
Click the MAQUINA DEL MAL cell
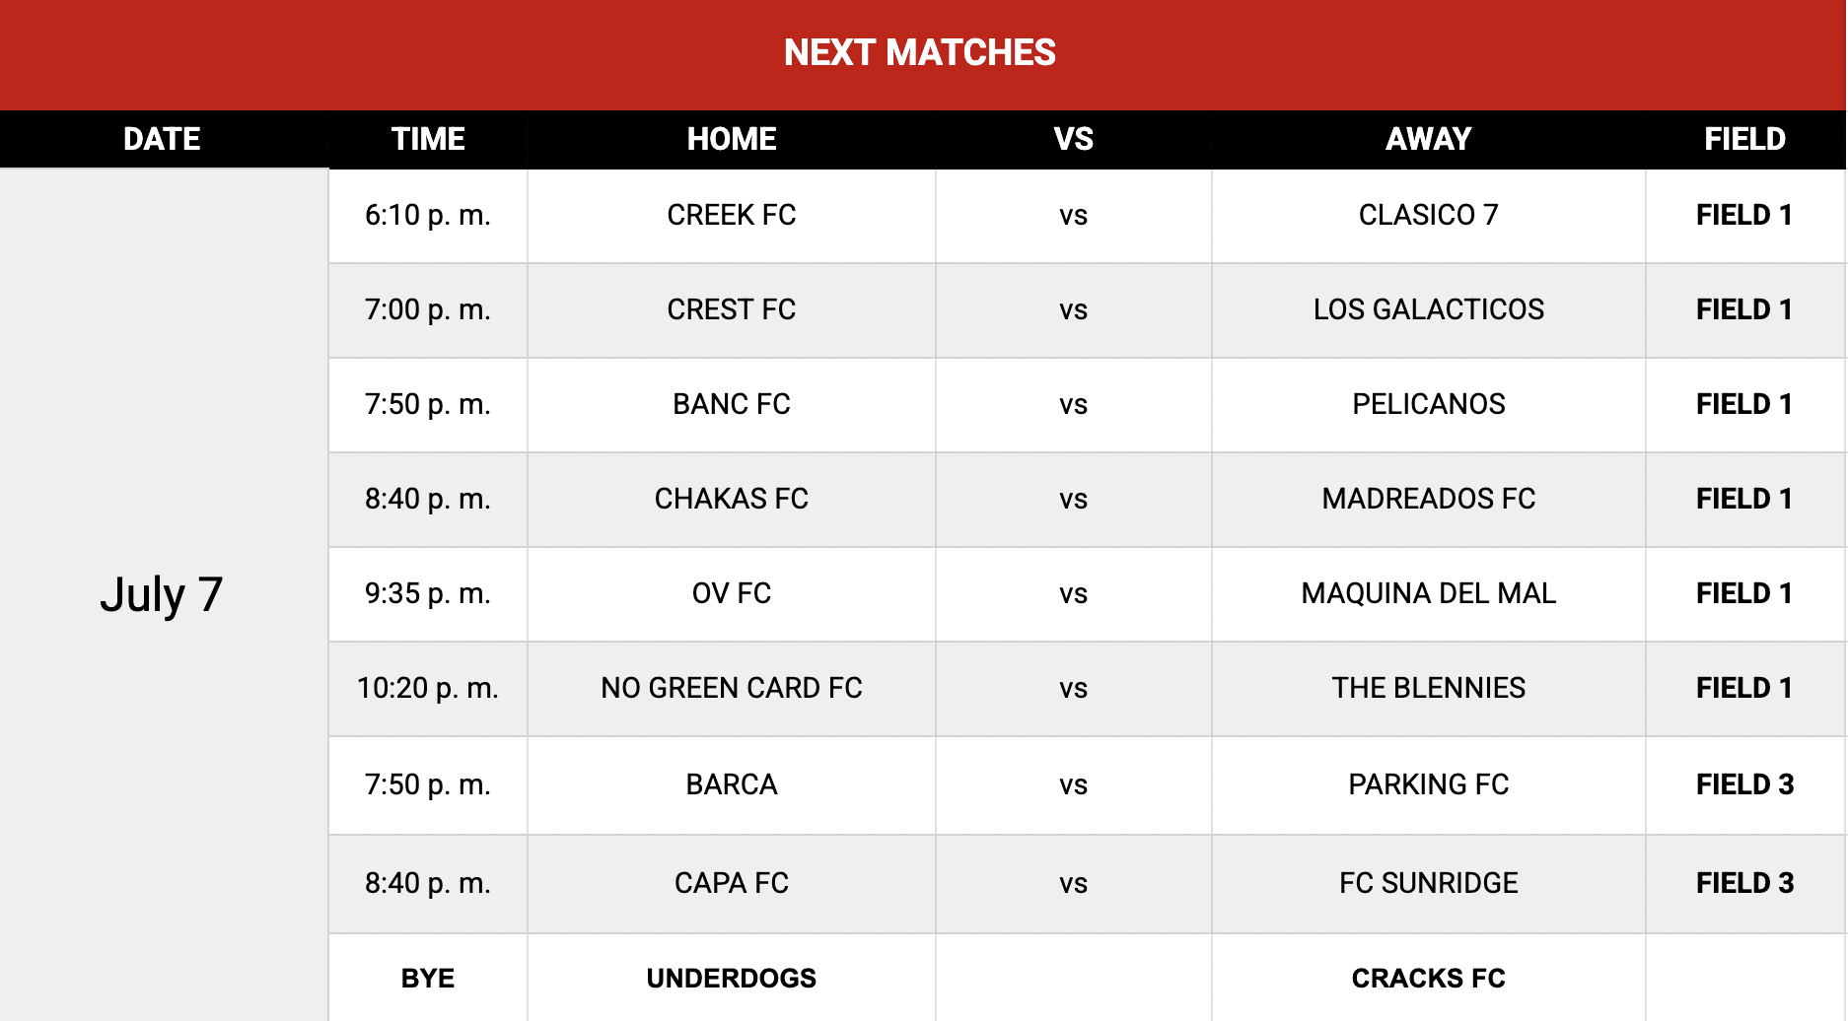(x=1428, y=594)
